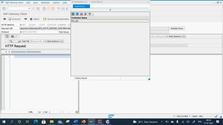Image resolution: width=223 pixels, height=125 pixels.
Task: Open File Explorer from taskbar
Action: point(52,122)
